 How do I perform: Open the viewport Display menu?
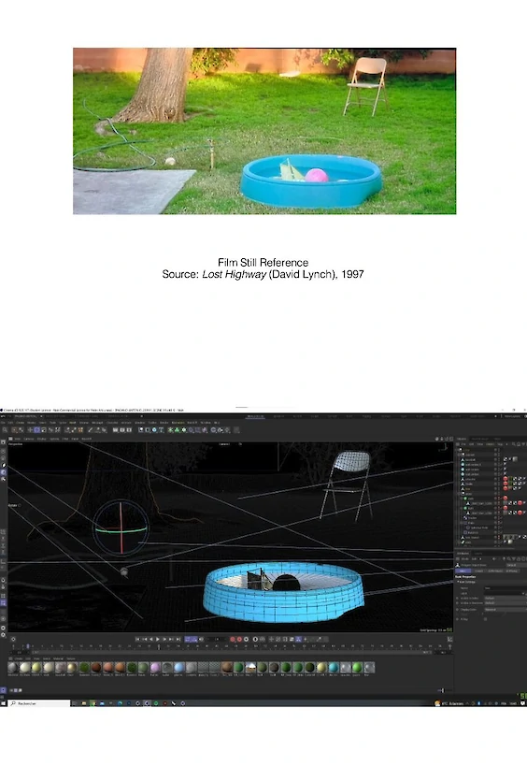pyautogui.click(x=41, y=439)
